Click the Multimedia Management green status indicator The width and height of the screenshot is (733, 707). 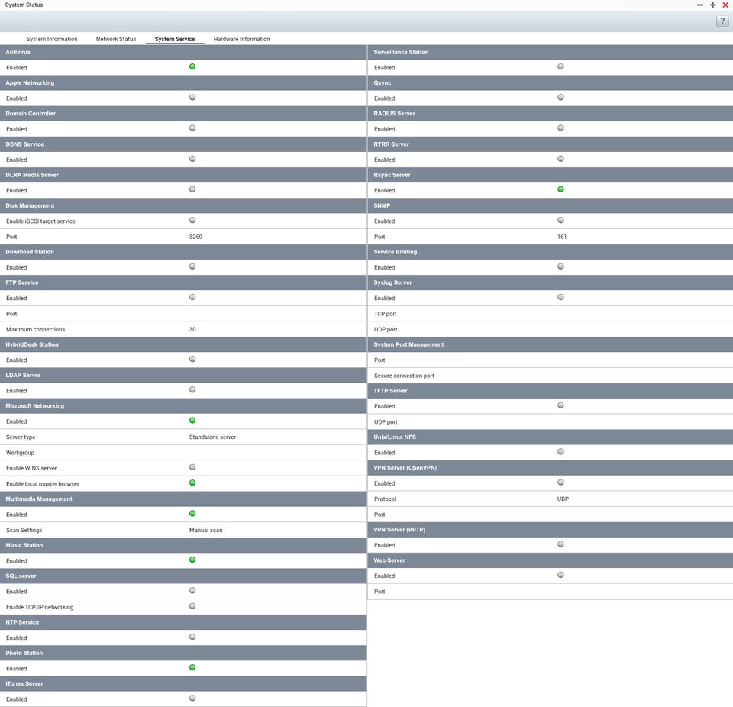pyautogui.click(x=192, y=513)
